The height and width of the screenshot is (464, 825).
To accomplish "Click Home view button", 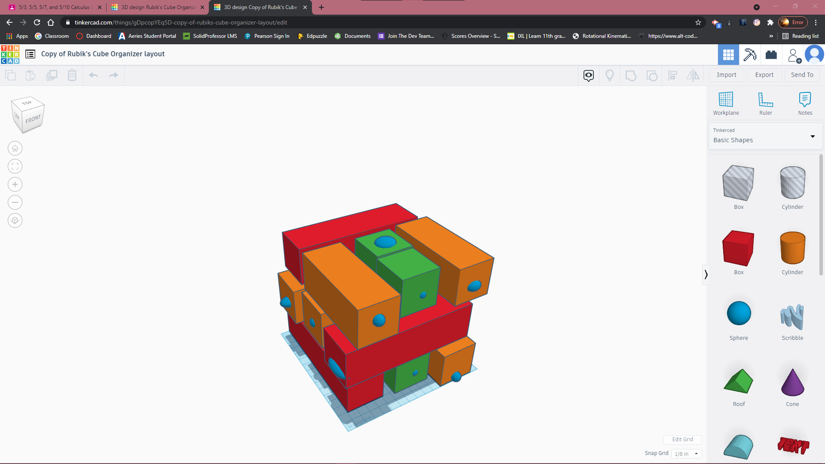I will click(x=15, y=149).
